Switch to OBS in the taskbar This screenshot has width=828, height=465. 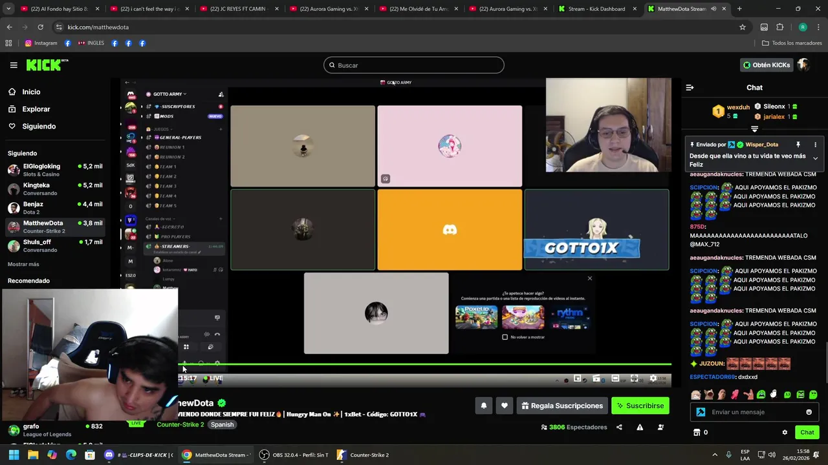tap(294, 455)
